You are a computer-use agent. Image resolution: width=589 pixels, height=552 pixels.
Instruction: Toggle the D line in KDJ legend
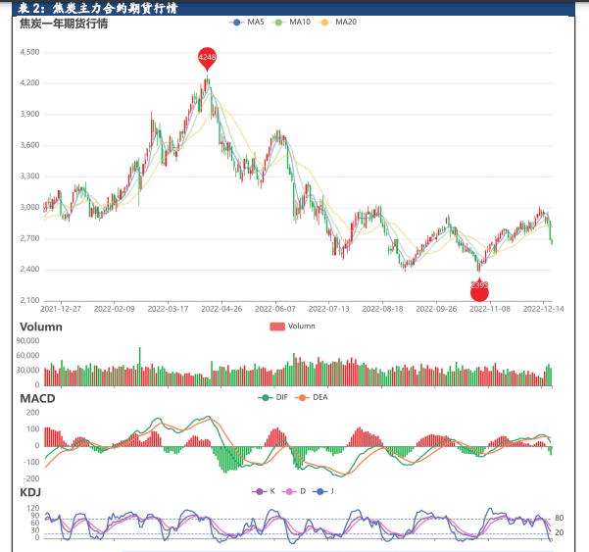[x=291, y=490]
